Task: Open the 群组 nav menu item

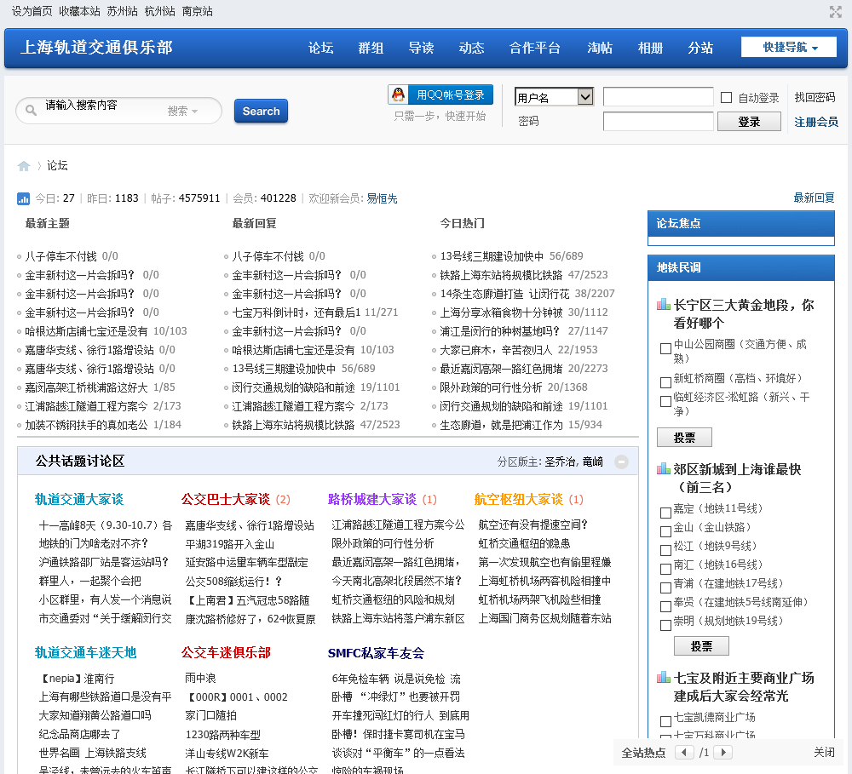Action: click(x=371, y=48)
